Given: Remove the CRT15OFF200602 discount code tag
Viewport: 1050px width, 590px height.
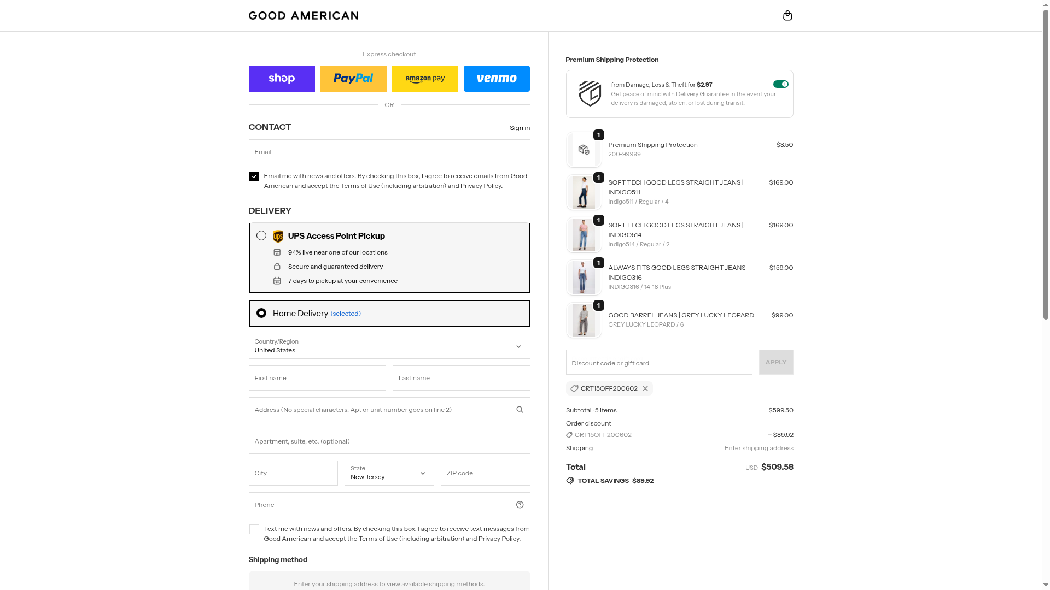Looking at the screenshot, I should pyautogui.click(x=645, y=388).
